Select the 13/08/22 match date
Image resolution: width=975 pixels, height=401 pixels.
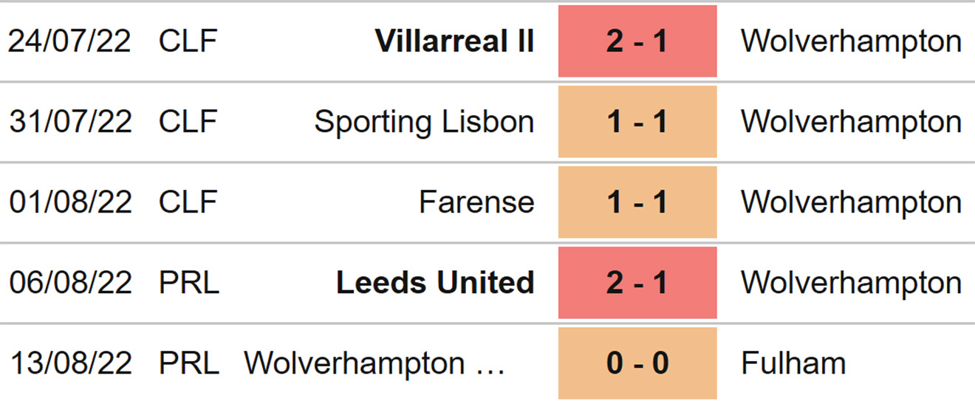coord(69,363)
